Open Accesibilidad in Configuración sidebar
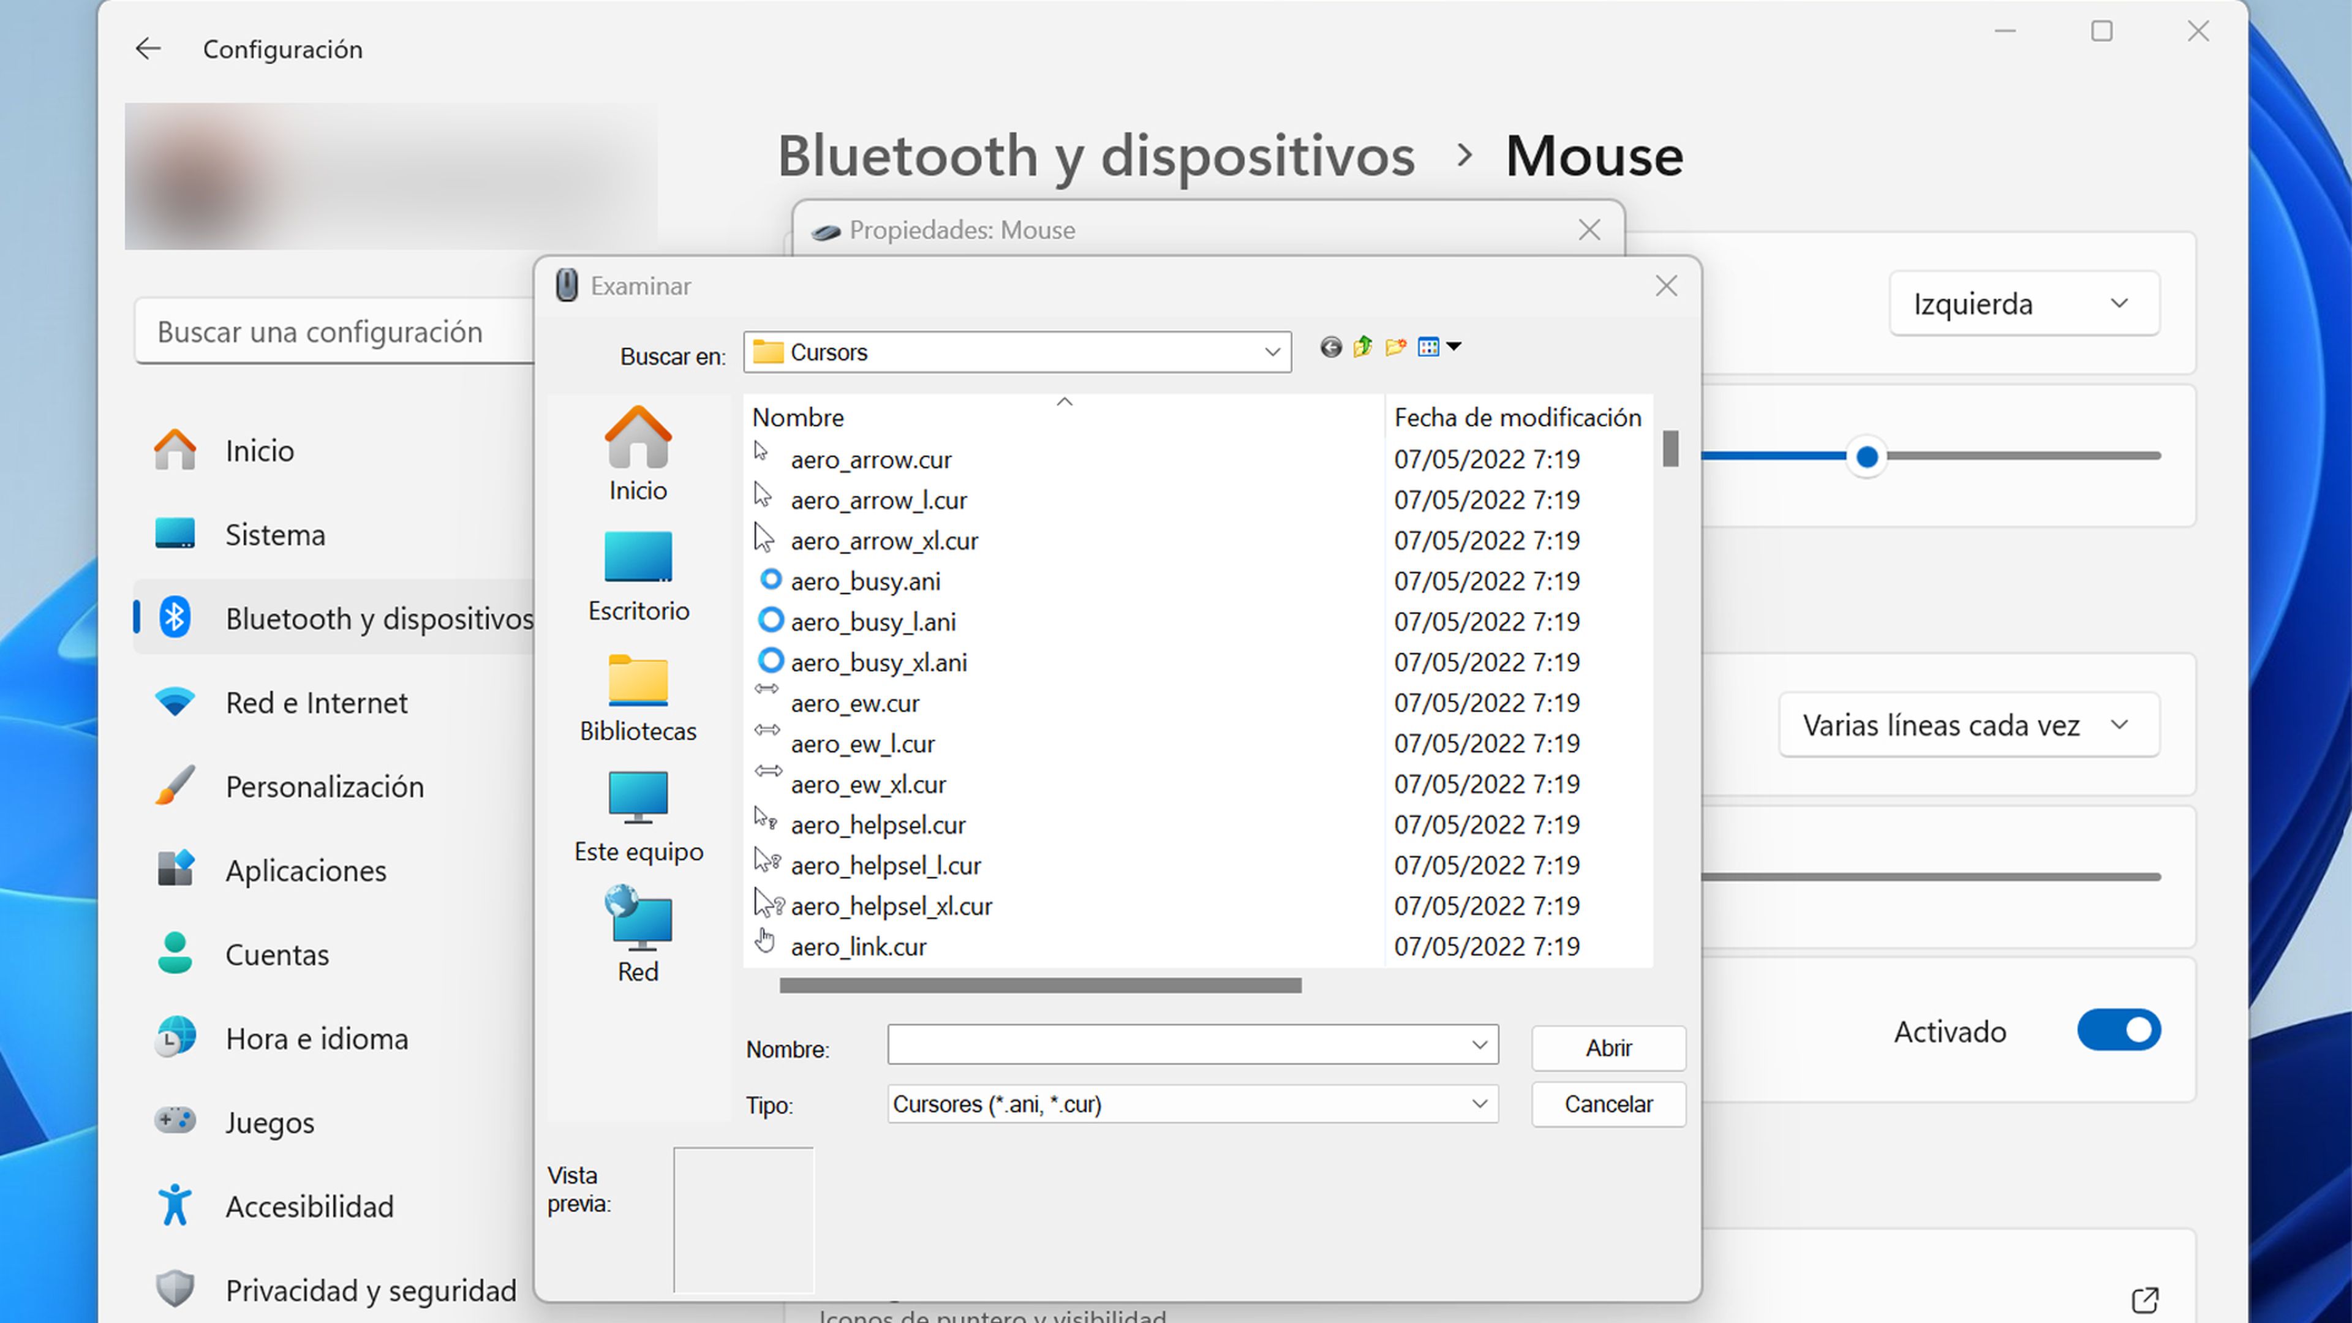 (335, 1207)
